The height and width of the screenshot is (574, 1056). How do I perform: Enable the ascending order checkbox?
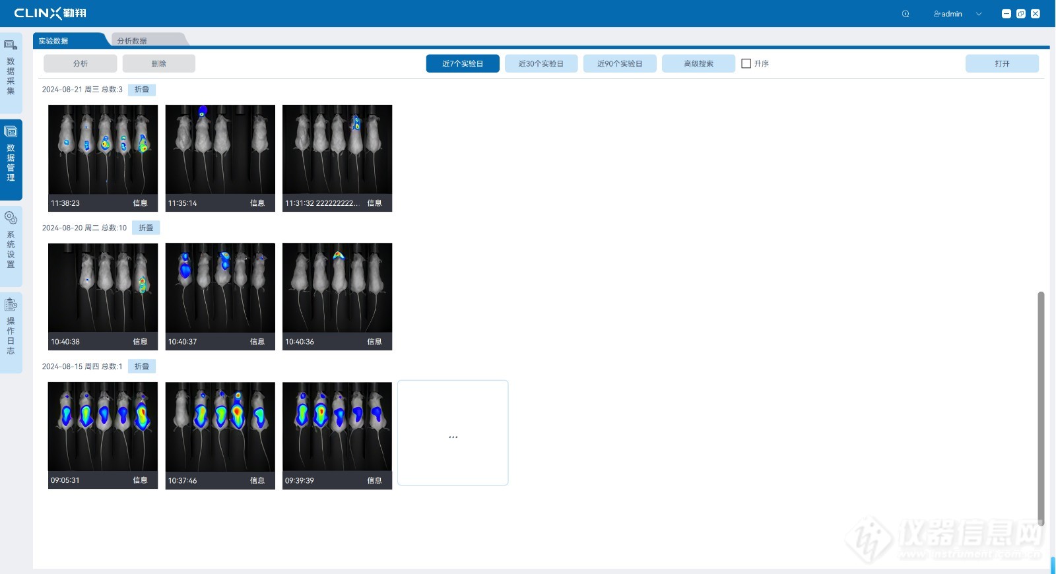click(746, 64)
